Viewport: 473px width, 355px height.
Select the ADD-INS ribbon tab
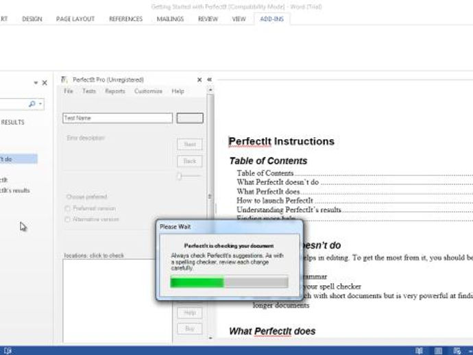pos(271,19)
